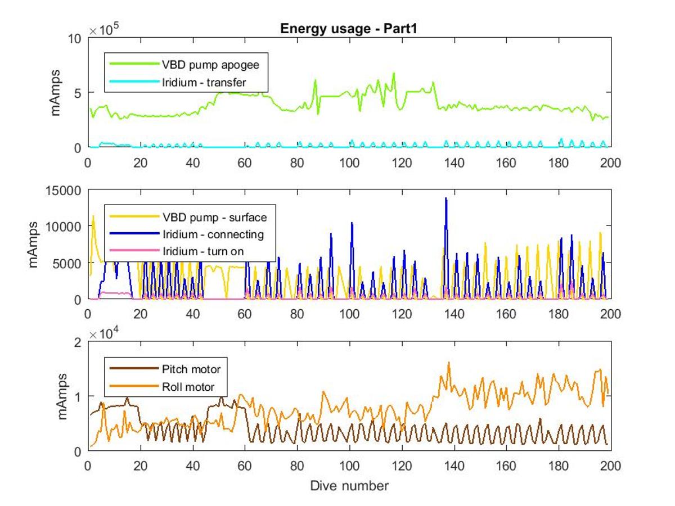Click the pink line sample beside Iridium - turn on
This screenshot has height=506, width=675.
[134, 251]
